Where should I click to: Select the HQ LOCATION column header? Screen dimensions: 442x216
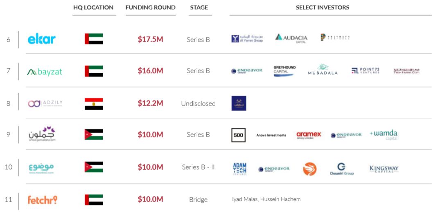coord(94,8)
